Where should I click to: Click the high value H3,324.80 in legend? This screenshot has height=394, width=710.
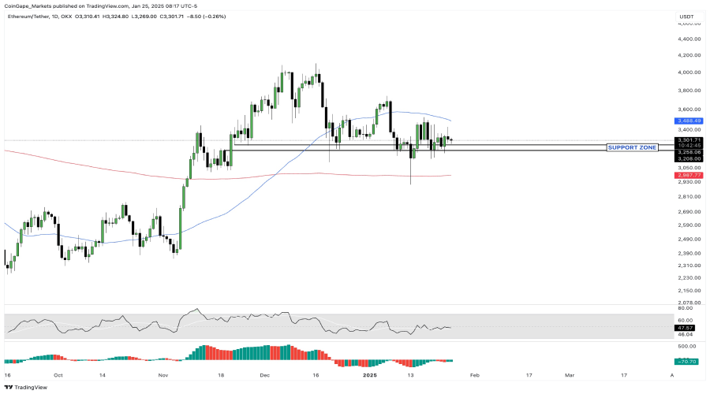pos(115,17)
